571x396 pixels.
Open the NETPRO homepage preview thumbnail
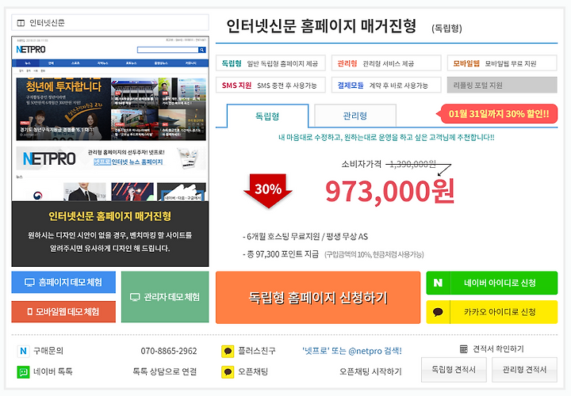pos(110,119)
